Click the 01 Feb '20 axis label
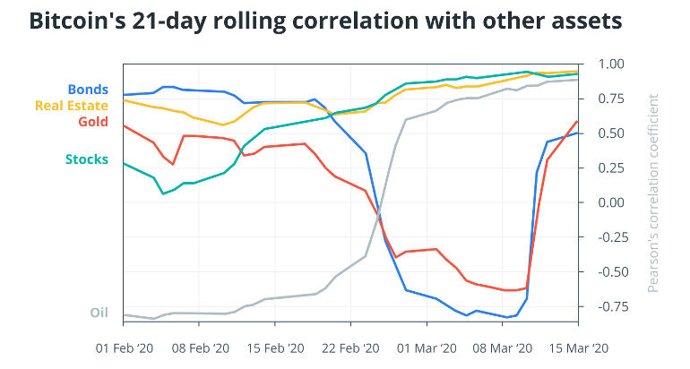This screenshot has height=369, width=690. 125,348
